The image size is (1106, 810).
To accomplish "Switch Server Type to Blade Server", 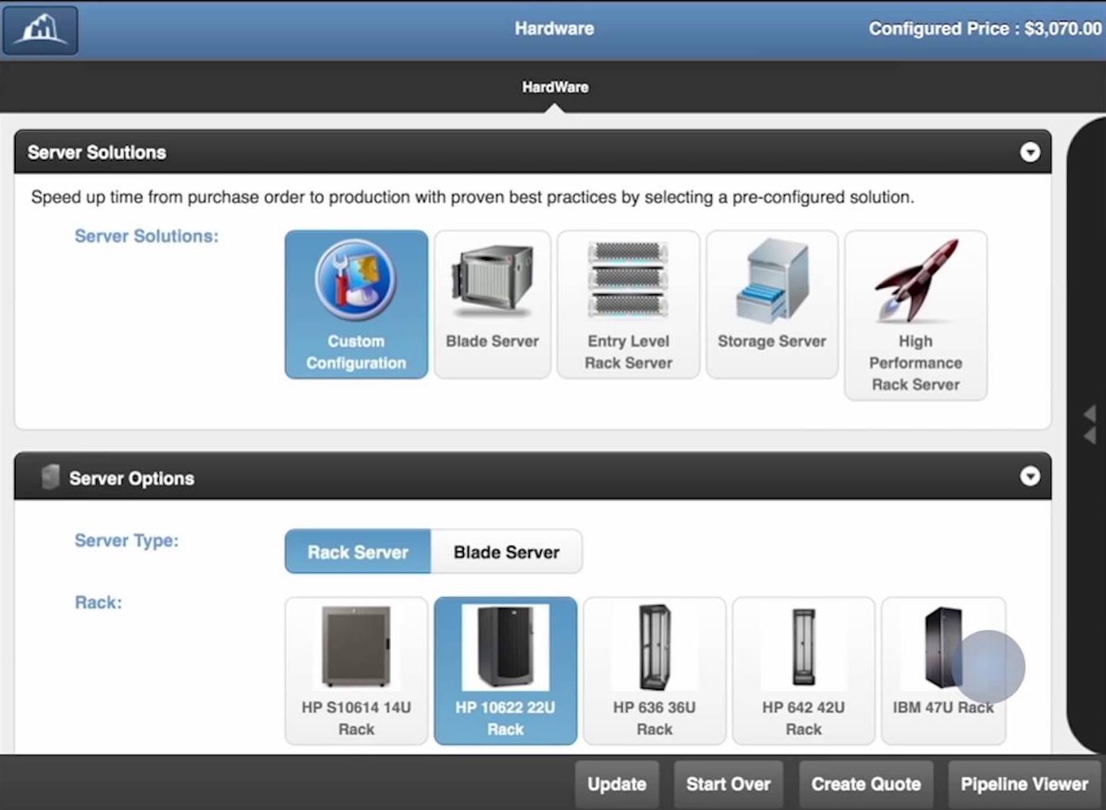I will pyautogui.click(x=506, y=552).
